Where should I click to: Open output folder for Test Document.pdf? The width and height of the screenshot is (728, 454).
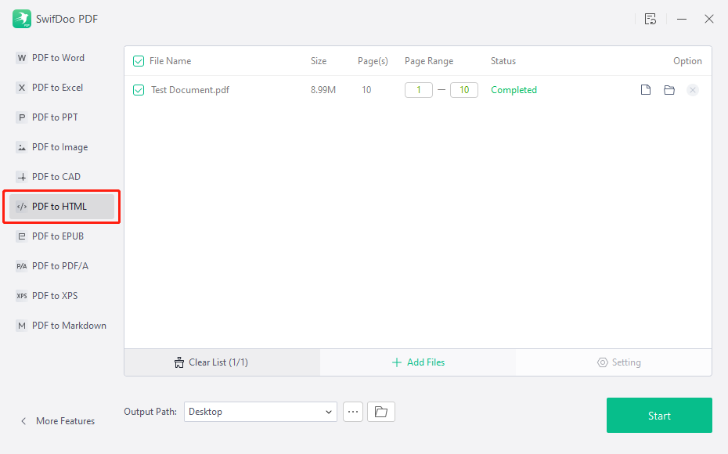(x=669, y=89)
